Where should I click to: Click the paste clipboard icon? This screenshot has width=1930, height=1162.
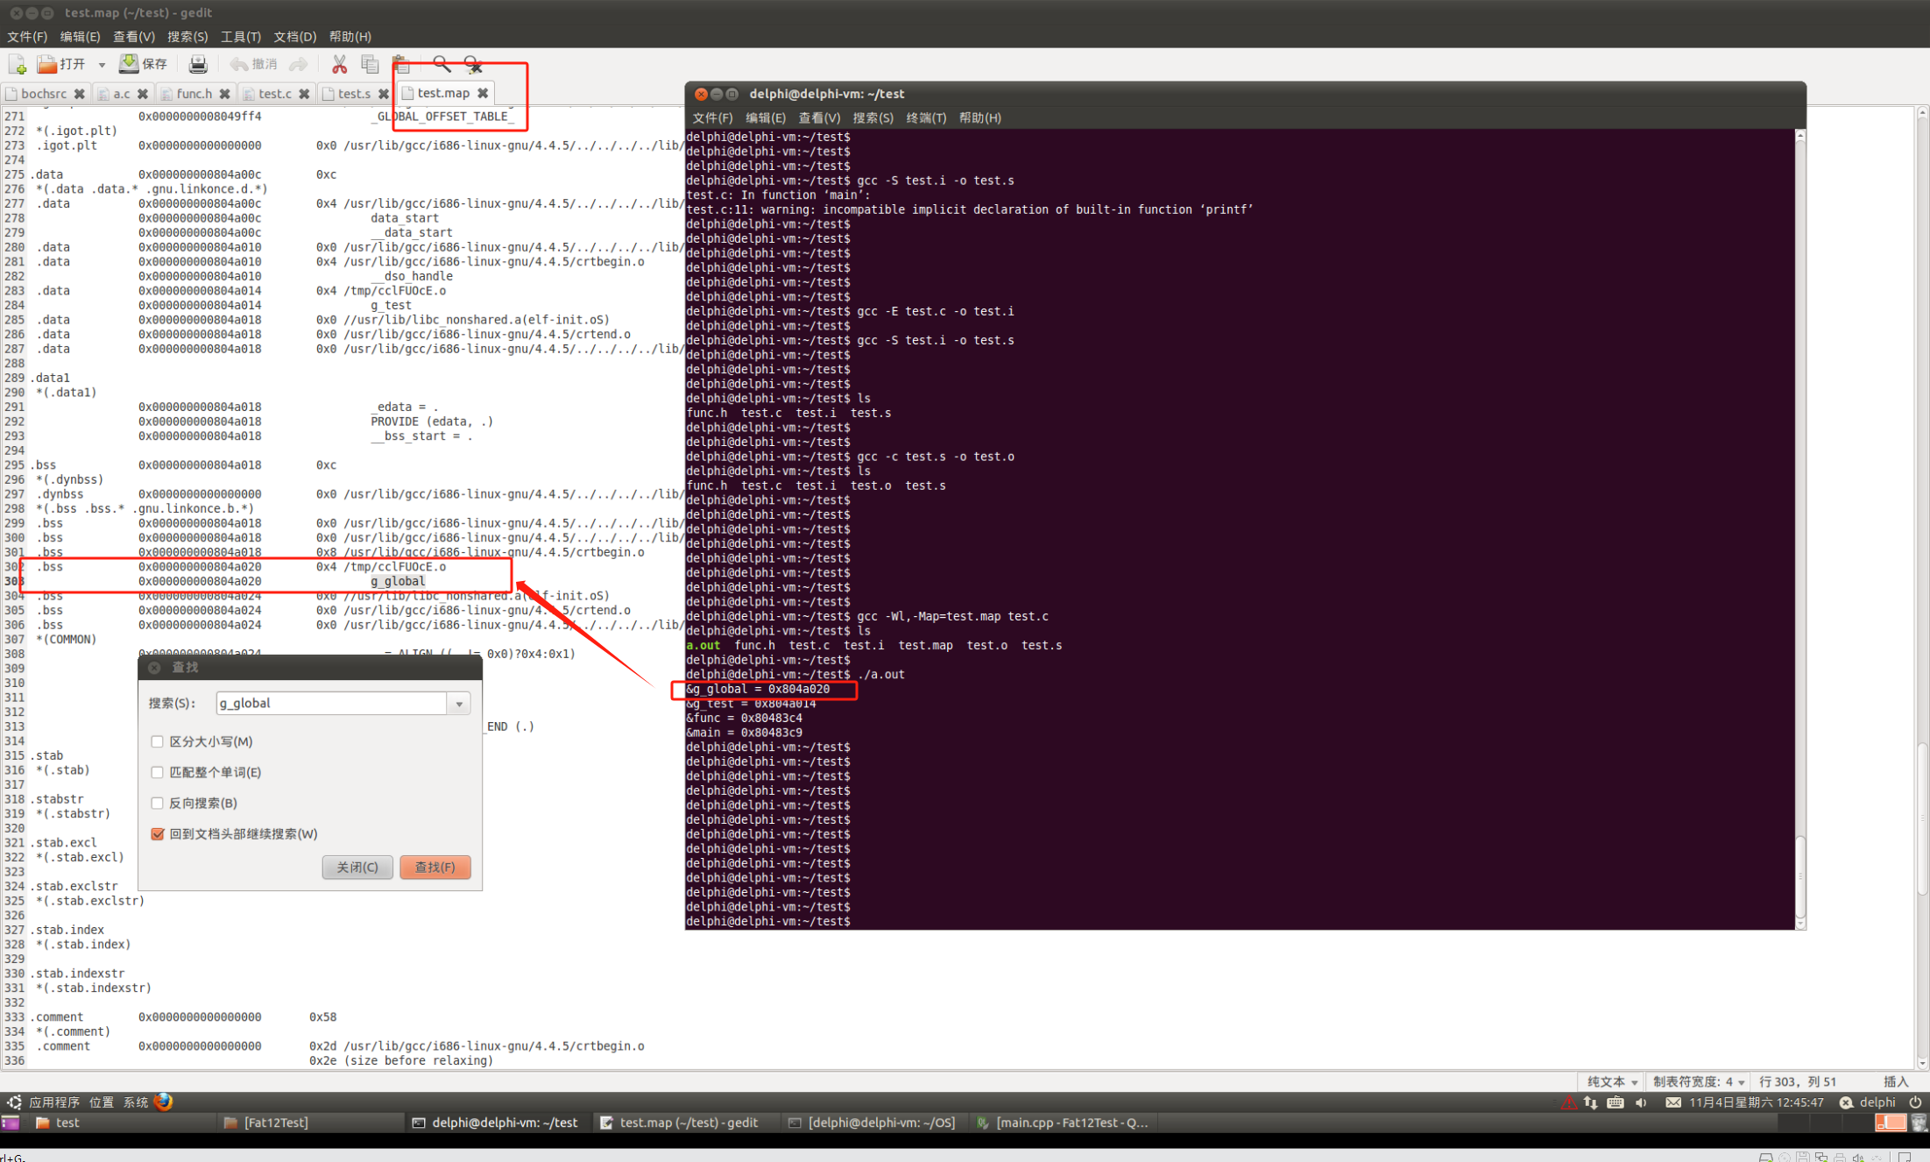point(401,64)
